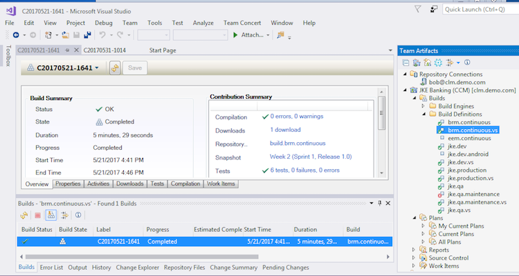Open the Work Items tab of build result
Screen dimensions: 519x276
tap(221, 184)
